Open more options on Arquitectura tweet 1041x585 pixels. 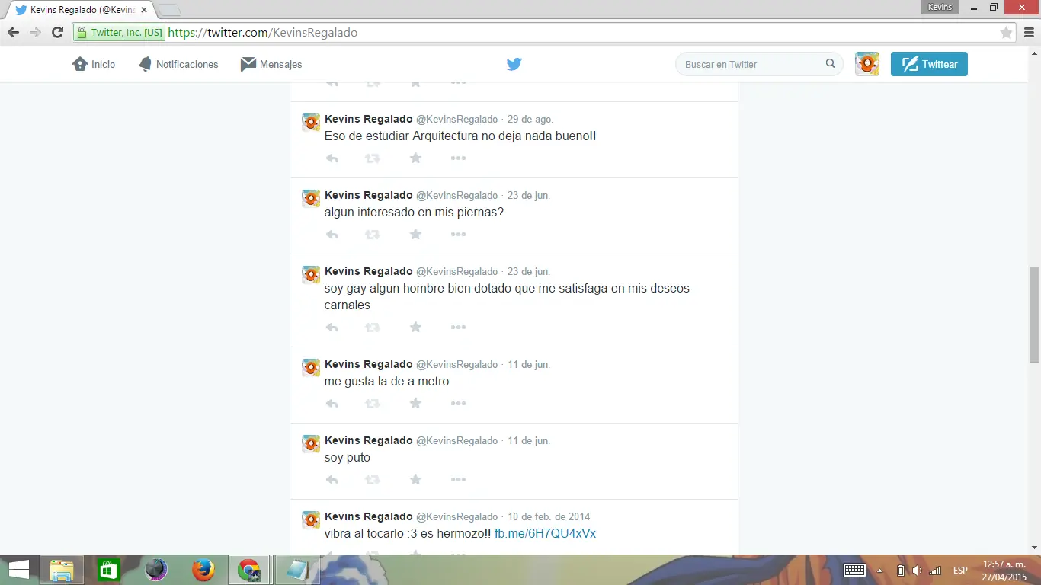coord(458,158)
